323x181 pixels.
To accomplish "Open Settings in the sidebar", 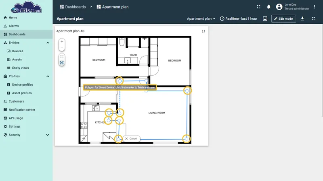I will pos(26,126).
